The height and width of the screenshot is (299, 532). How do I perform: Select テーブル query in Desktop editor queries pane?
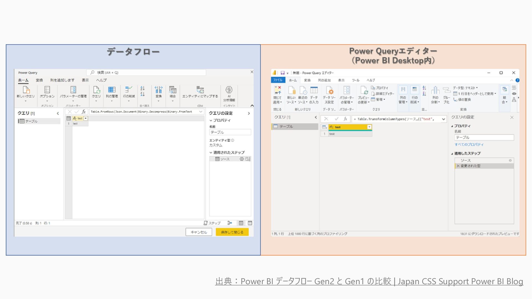click(x=295, y=127)
